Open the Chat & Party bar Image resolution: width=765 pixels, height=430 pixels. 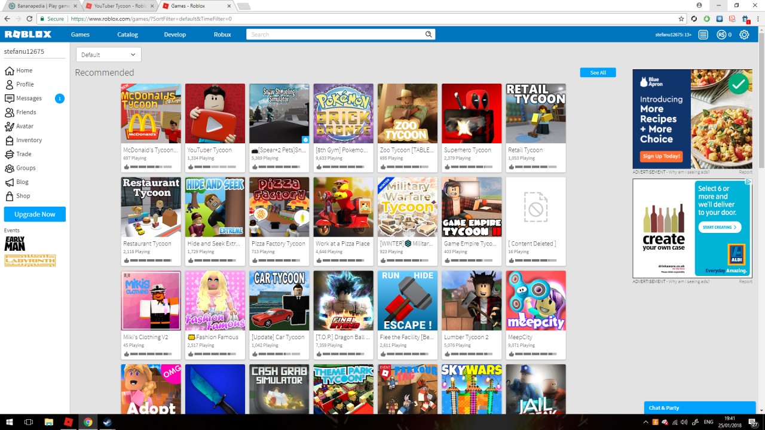point(700,407)
